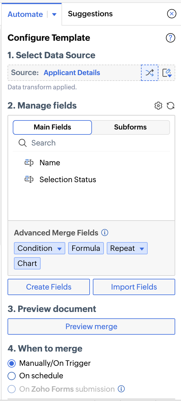Refresh the fields list
The width and height of the screenshot is (181, 401).
pos(171,106)
